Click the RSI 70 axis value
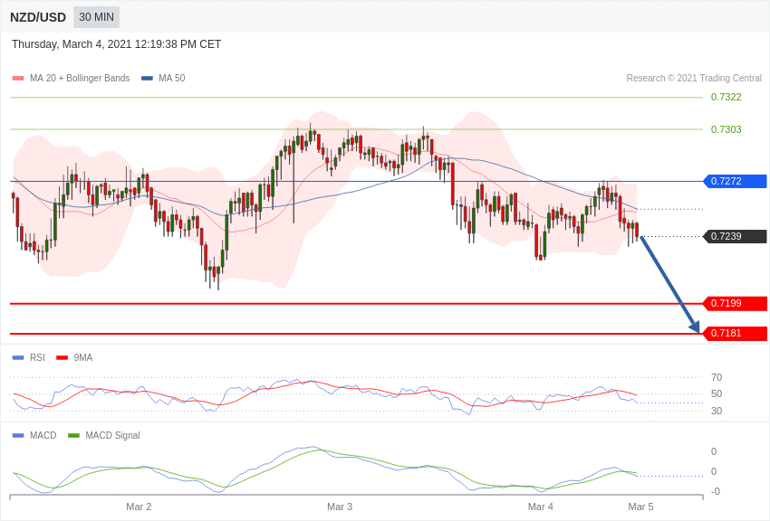The width and height of the screenshot is (770, 521). (x=717, y=377)
